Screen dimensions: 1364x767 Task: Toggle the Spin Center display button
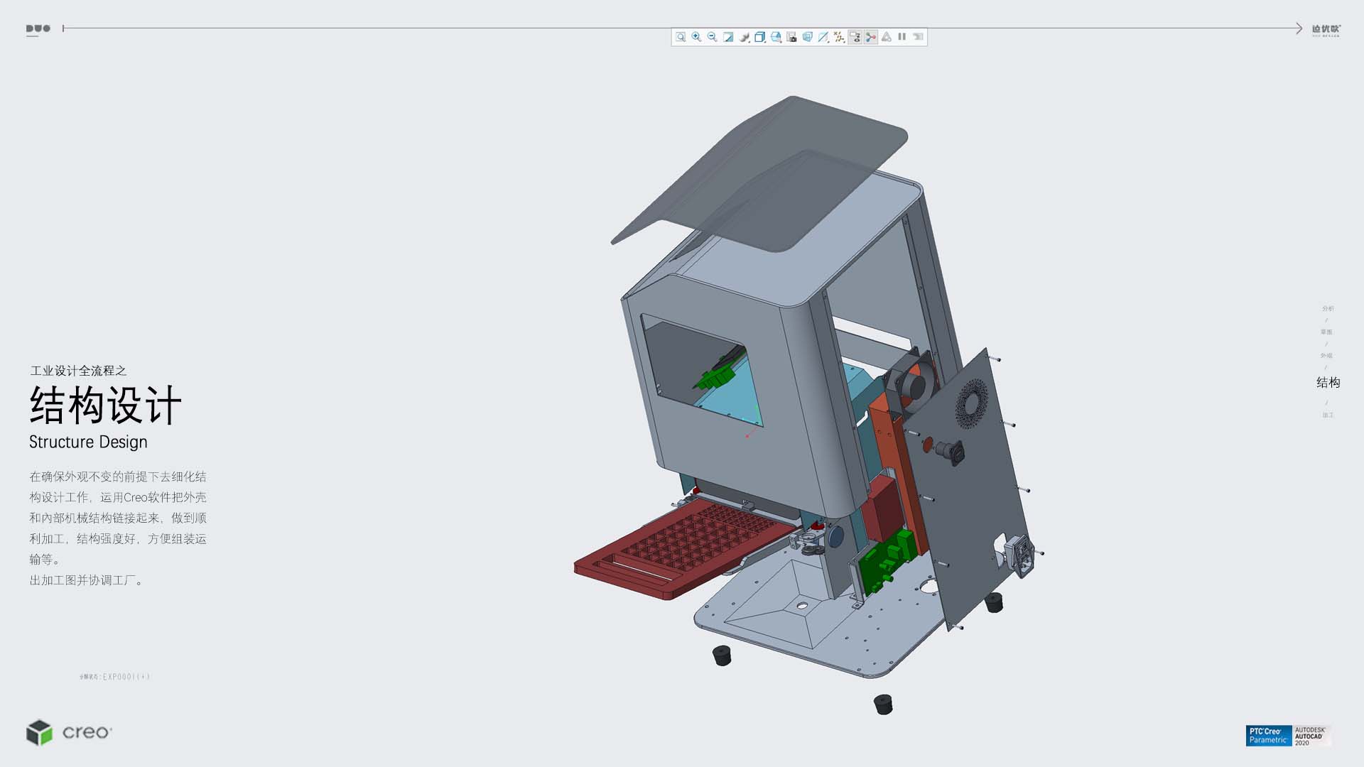click(x=870, y=37)
